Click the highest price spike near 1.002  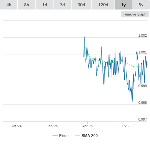point(84,37)
